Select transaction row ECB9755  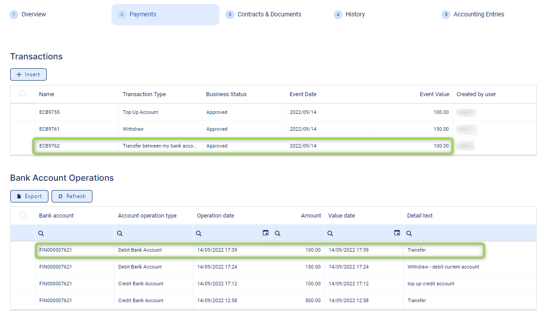click(x=49, y=113)
